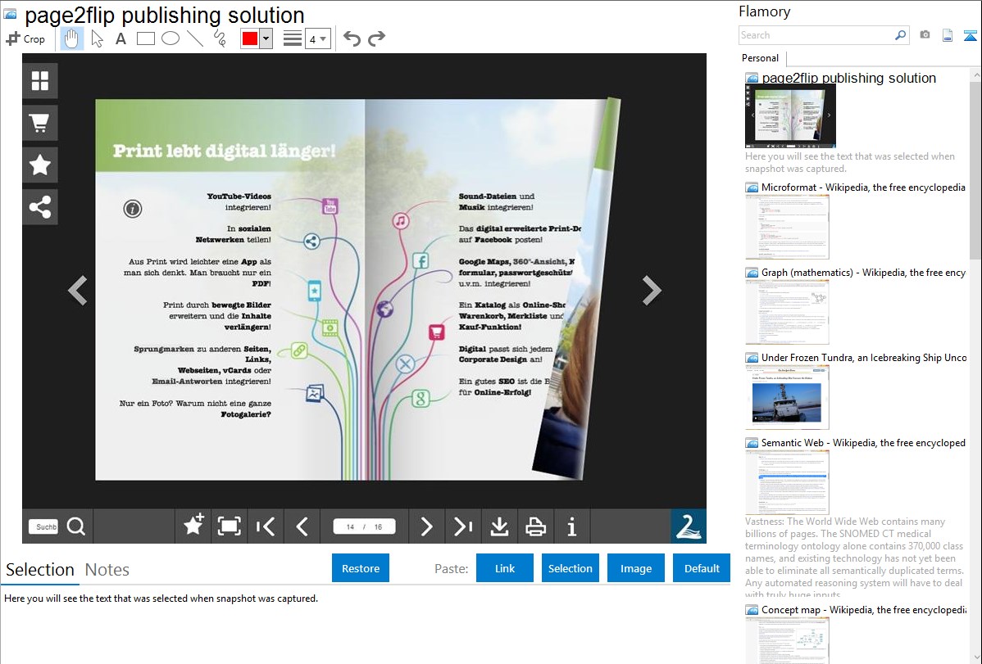Open the favorites star panel
The width and height of the screenshot is (982, 664).
point(40,165)
